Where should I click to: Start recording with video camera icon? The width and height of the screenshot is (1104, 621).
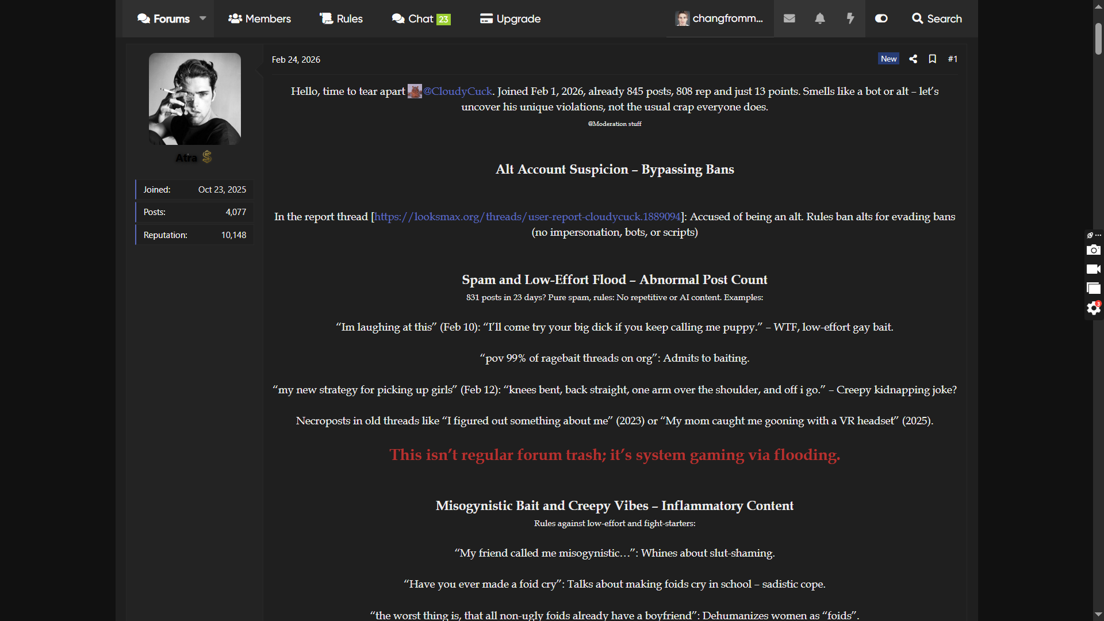point(1093,269)
